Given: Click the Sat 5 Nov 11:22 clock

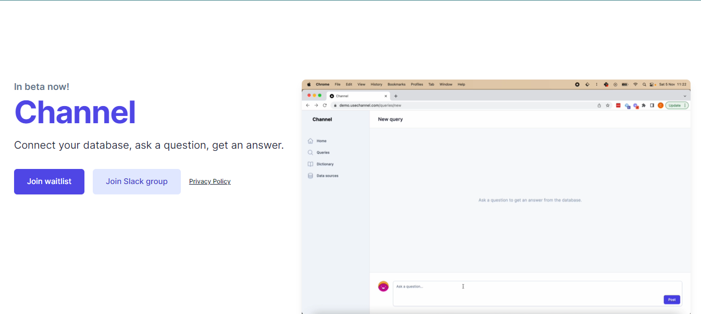Looking at the screenshot, I should point(673,84).
